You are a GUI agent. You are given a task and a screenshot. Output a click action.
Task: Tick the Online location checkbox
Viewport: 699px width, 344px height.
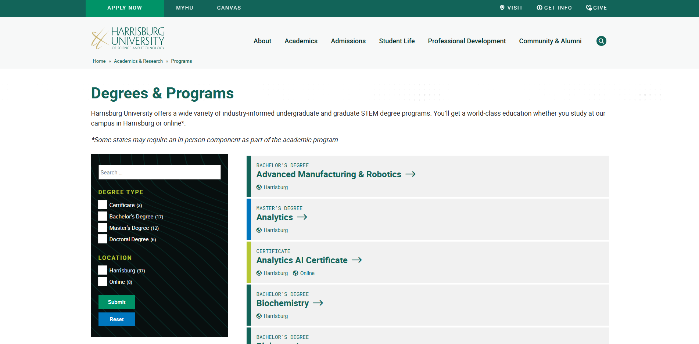103,282
